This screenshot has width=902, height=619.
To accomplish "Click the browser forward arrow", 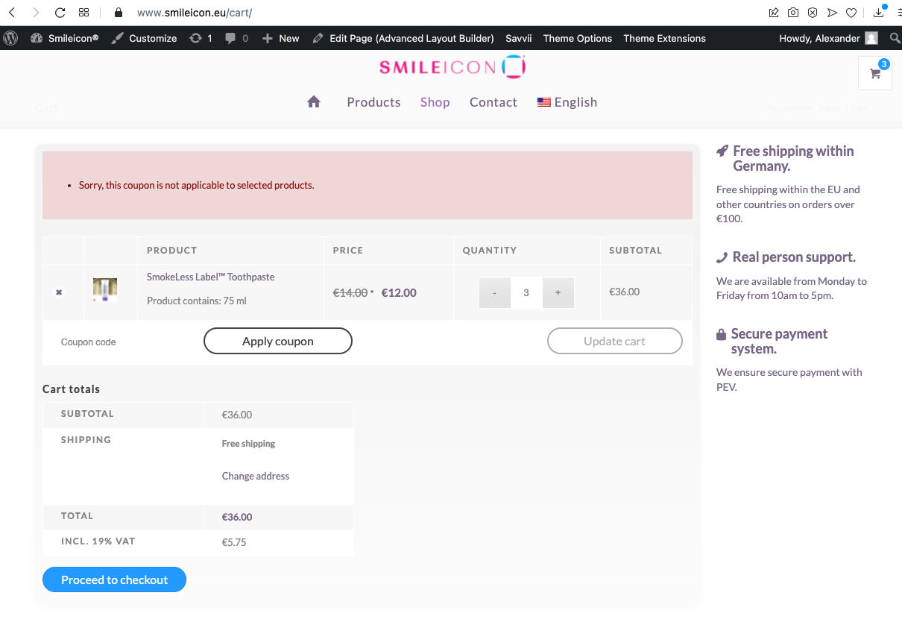I will click(x=36, y=13).
